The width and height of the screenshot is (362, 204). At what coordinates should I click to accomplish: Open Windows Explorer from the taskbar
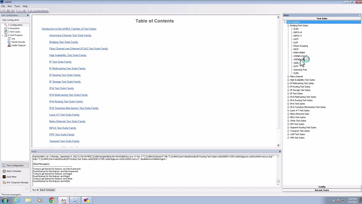pyautogui.click(x=29, y=200)
